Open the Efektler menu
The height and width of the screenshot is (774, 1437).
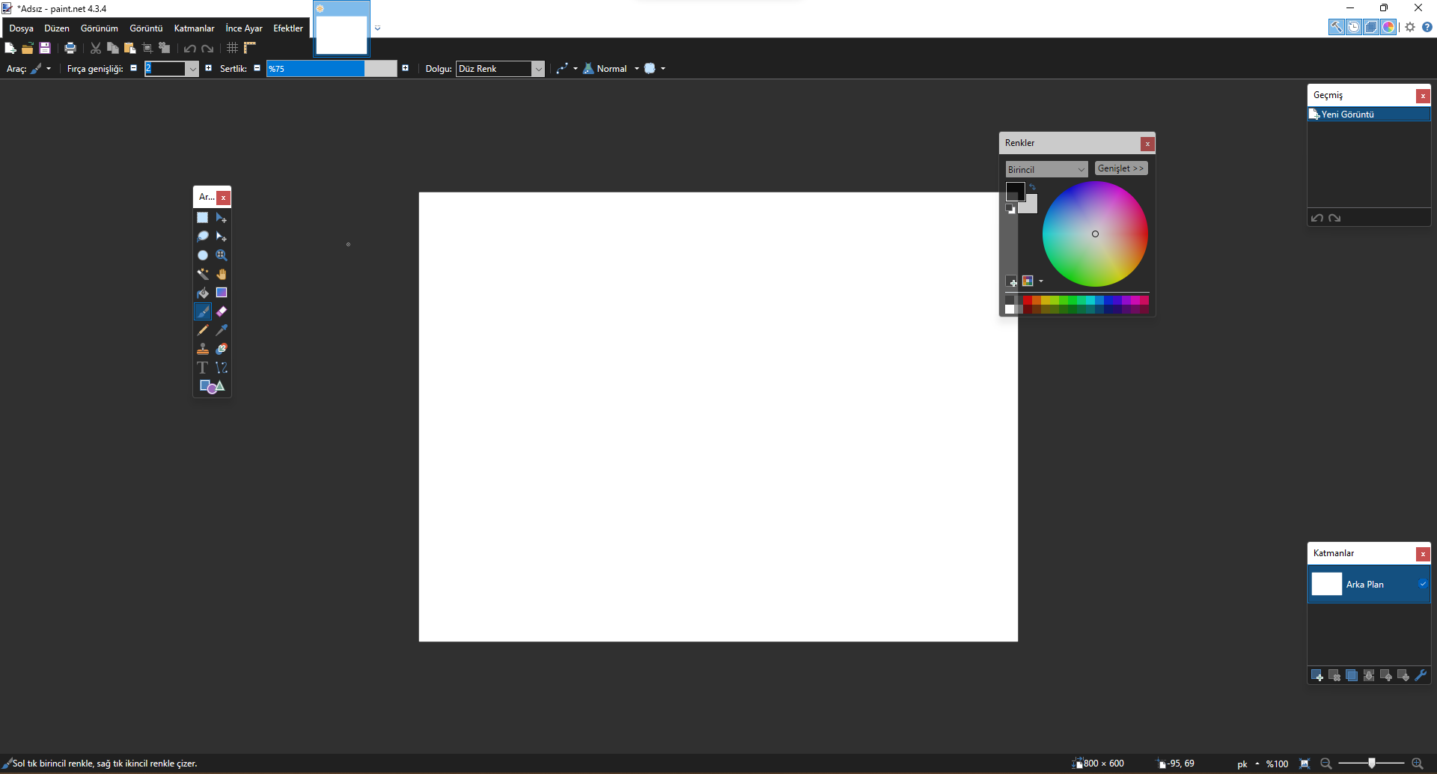click(288, 28)
